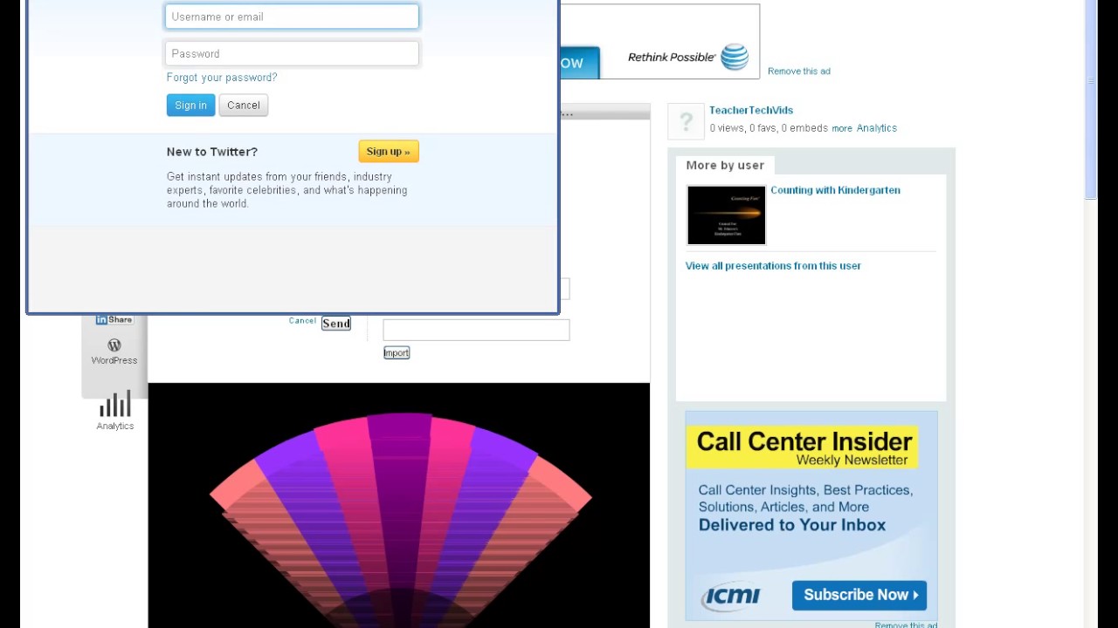Click the small Cancel link beside Send
The height and width of the screenshot is (628, 1118).
pyautogui.click(x=302, y=321)
